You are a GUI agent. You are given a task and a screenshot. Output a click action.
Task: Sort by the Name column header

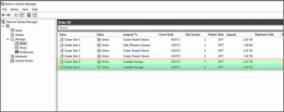pyautogui.click(x=63, y=35)
